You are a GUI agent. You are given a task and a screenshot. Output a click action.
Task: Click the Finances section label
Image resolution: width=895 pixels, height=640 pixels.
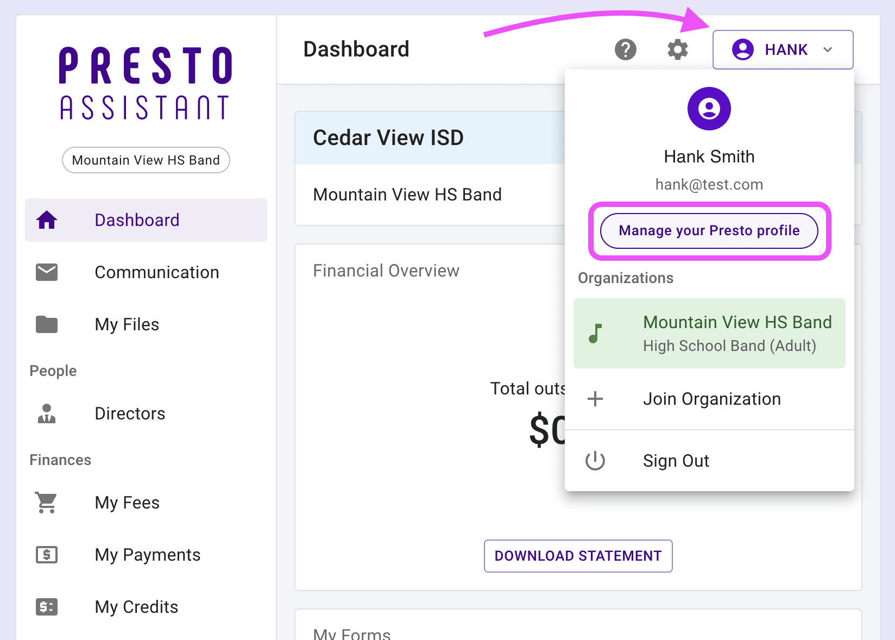tap(60, 460)
